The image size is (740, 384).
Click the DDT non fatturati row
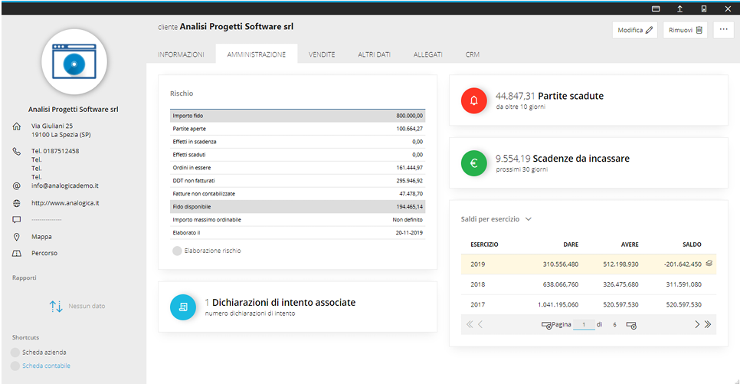(x=297, y=180)
